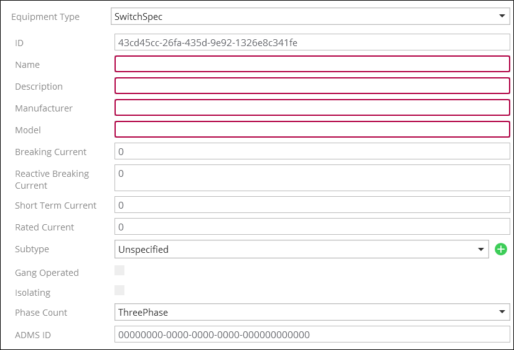The height and width of the screenshot is (350, 514).
Task: Open the Equipment Type dropdown arrow
Action: click(x=502, y=16)
